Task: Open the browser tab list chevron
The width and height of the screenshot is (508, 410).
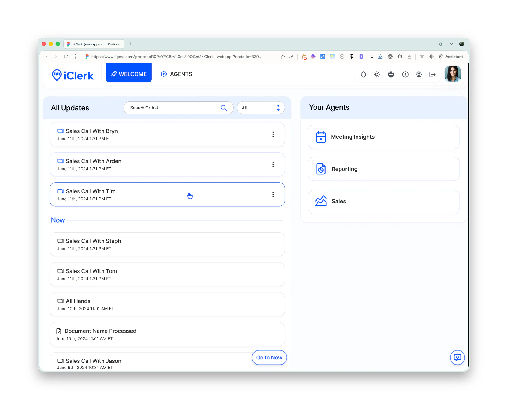Action: pyautogui.click(x=451, y=44)
